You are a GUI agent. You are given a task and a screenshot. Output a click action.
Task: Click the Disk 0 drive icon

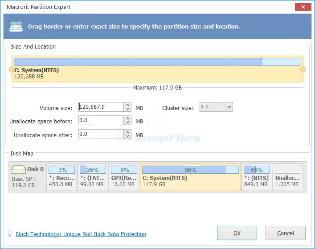click(x=19, y=169)
